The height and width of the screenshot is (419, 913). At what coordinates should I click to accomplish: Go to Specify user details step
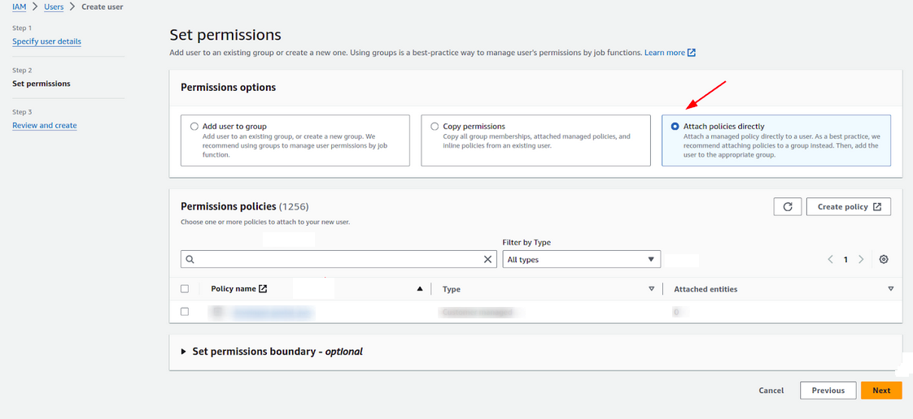click(x=46, y=41)
